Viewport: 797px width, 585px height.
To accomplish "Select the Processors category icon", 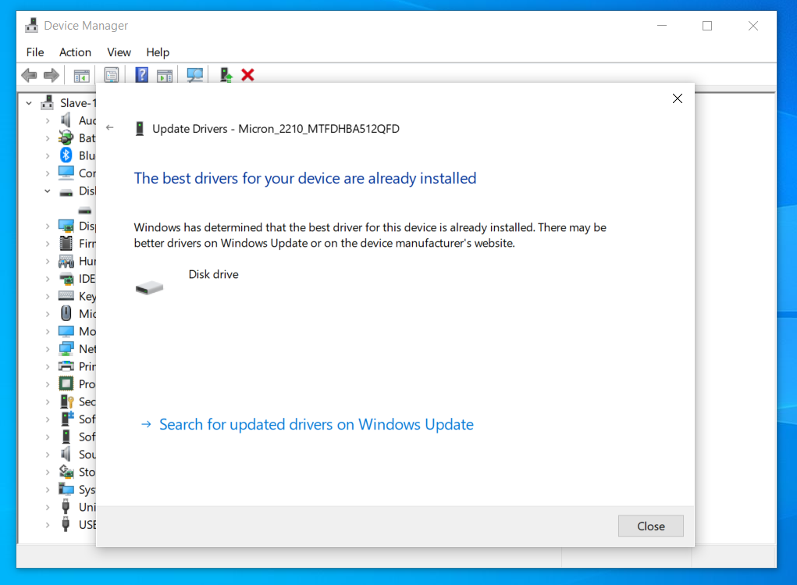I will [x=66, y=383].
